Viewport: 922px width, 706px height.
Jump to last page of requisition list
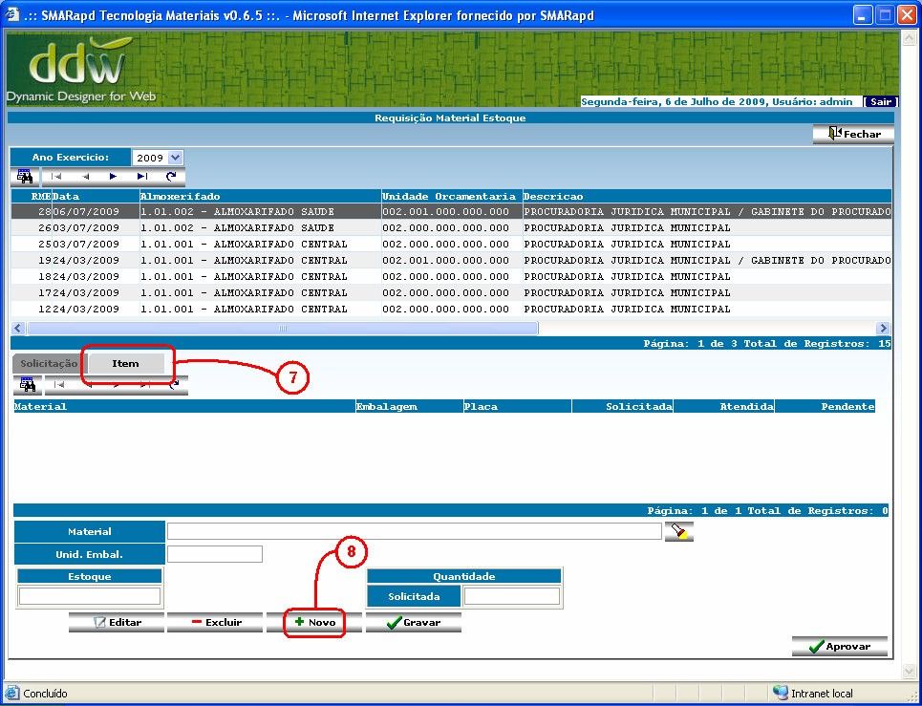(141, 177)
